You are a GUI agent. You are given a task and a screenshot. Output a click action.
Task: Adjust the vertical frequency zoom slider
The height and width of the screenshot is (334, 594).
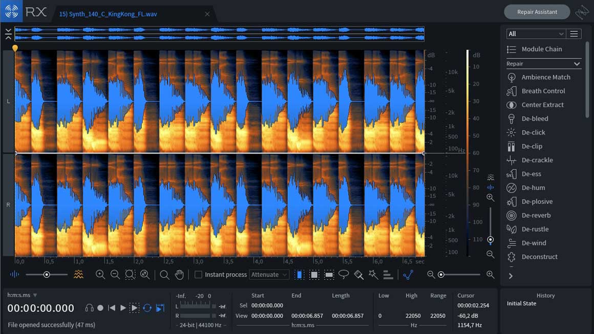(x=490, y=225)
